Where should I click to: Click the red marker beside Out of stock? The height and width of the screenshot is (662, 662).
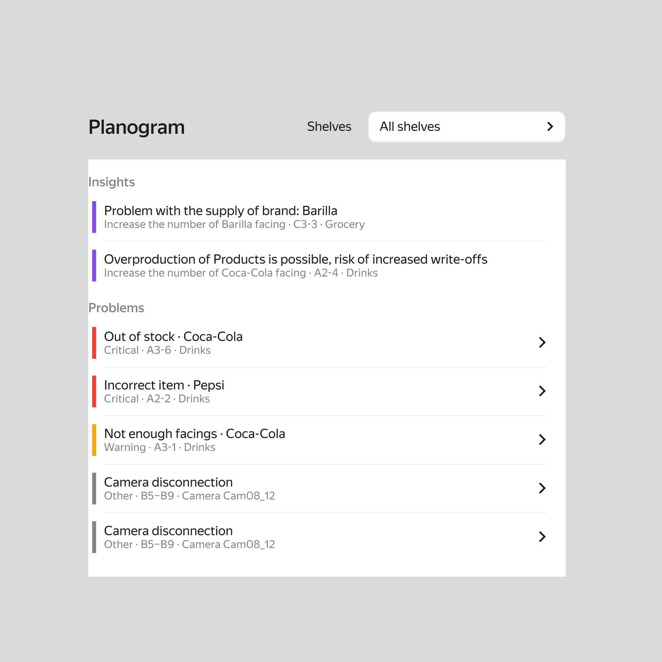[x=94, y=343]
